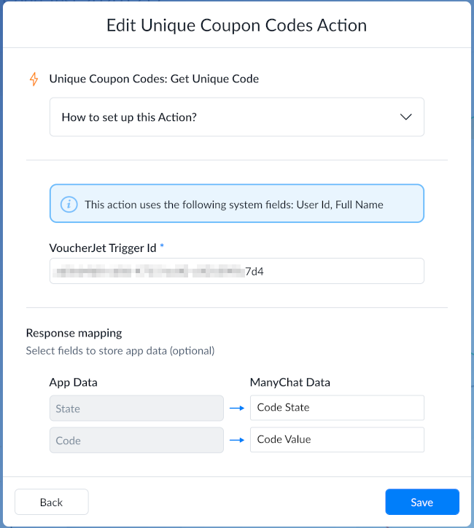Click the chevron arrow in setup panel
The height and width of the screenshot is (528, 474).
[406, 117]
